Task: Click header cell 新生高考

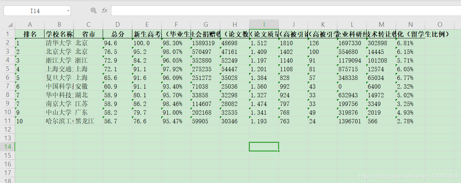Action: (147, 34)
